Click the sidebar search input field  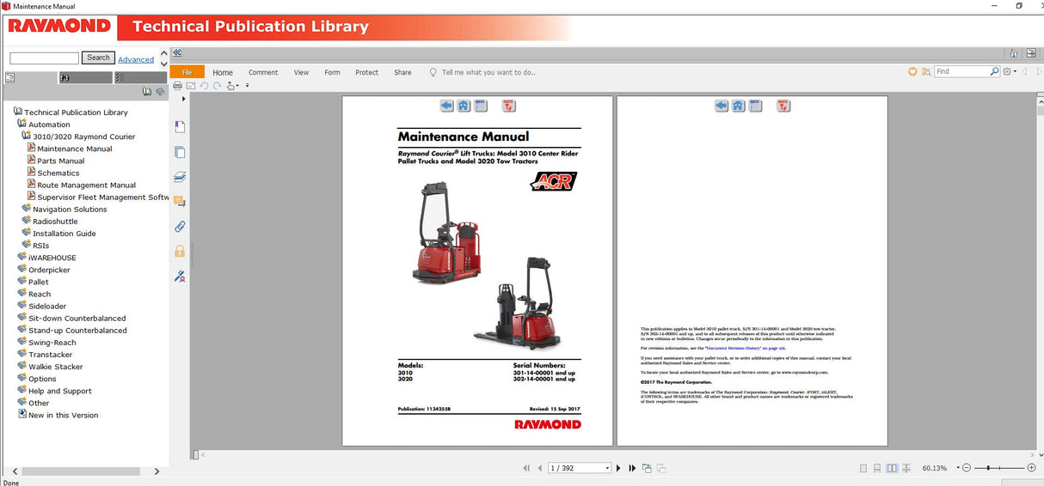[44, 58]
